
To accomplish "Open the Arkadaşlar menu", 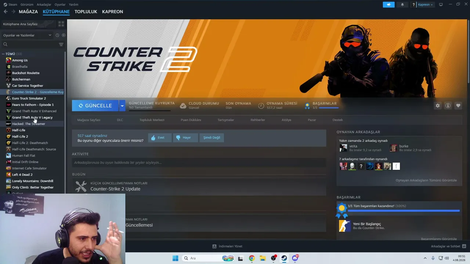I will pos(44,4).
